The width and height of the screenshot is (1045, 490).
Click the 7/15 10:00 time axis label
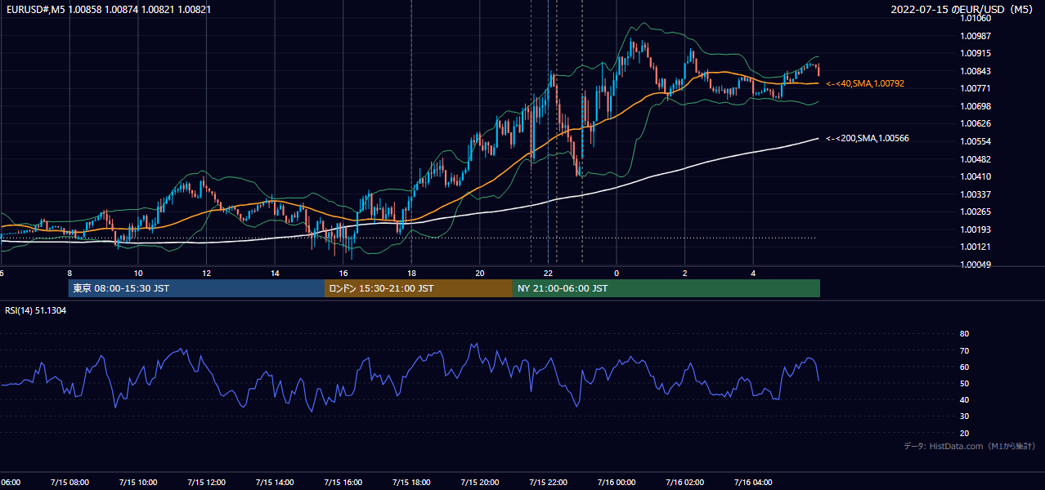coord(137,482)
